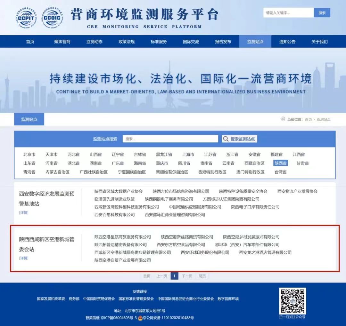Click the 搜索监测站点 button
The height and width of the screenshot is (326, 346).
239,139
